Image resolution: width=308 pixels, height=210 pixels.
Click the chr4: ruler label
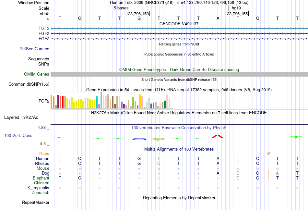[x=44, y=14]
